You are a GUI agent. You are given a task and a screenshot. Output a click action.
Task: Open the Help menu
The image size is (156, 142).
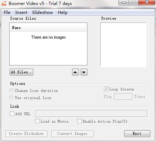(62, 13)
